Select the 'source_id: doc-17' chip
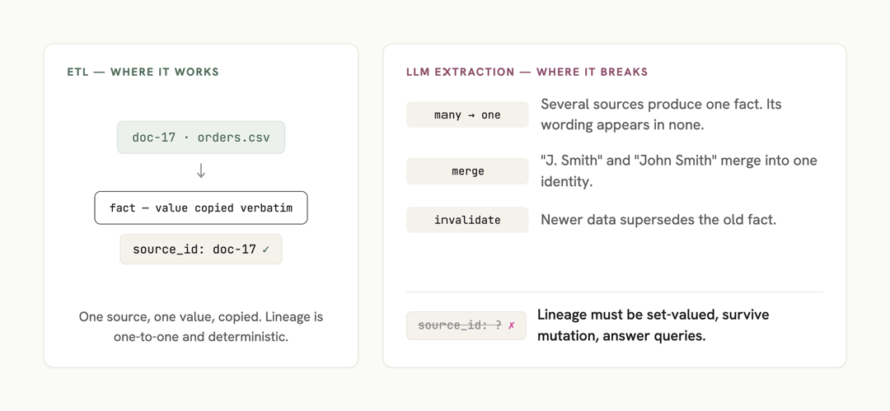Viewport: 890px width, 411px height. pyautogui.click(x=201, y=250)
